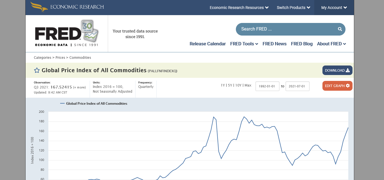Click the Download button
Viewport: 384px width, 180px height.
337,70
